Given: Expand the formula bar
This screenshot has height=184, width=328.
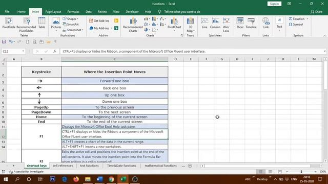Looking at the screenshot, I should 324,51.
